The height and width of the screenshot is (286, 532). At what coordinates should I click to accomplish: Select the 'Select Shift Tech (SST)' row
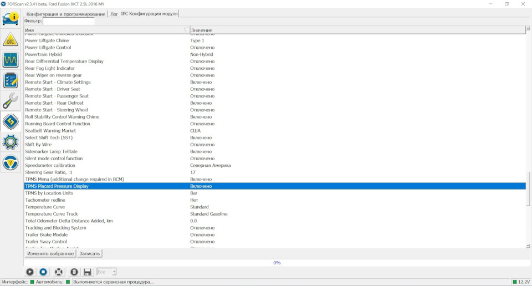[275, 137]
